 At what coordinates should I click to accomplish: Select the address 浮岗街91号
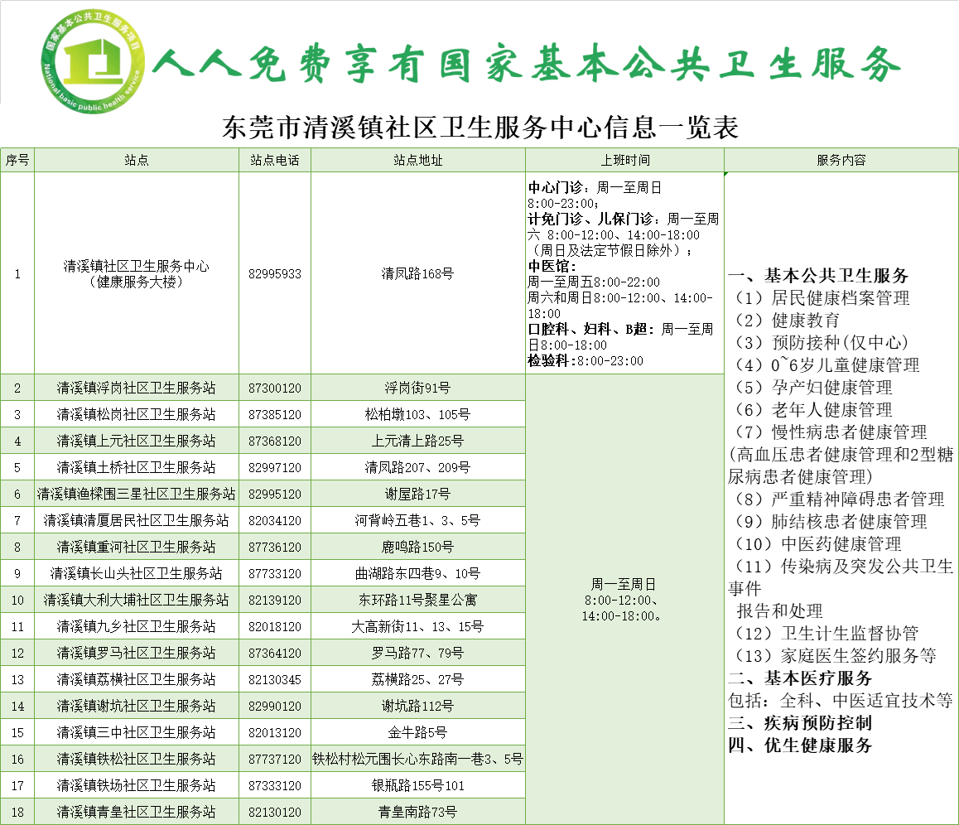(x=417, y=388)
